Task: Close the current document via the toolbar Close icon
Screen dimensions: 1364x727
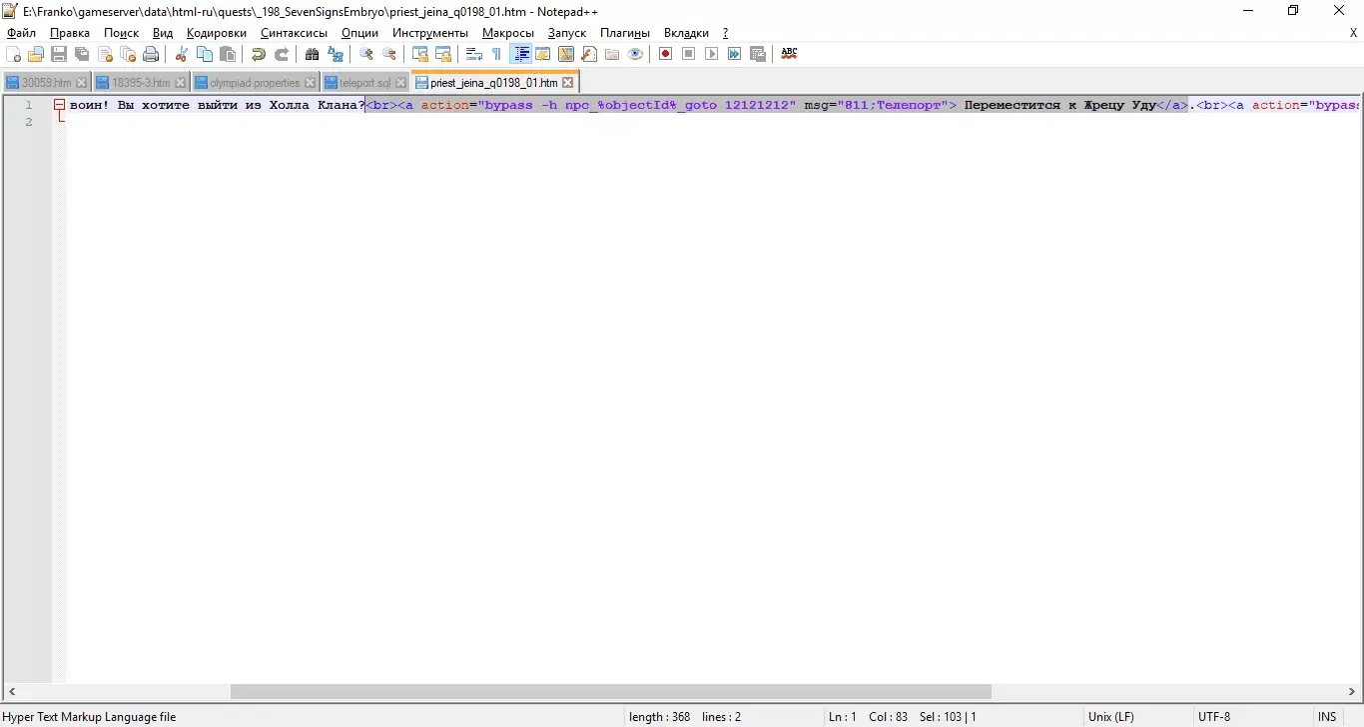Action: coord(105,54)
